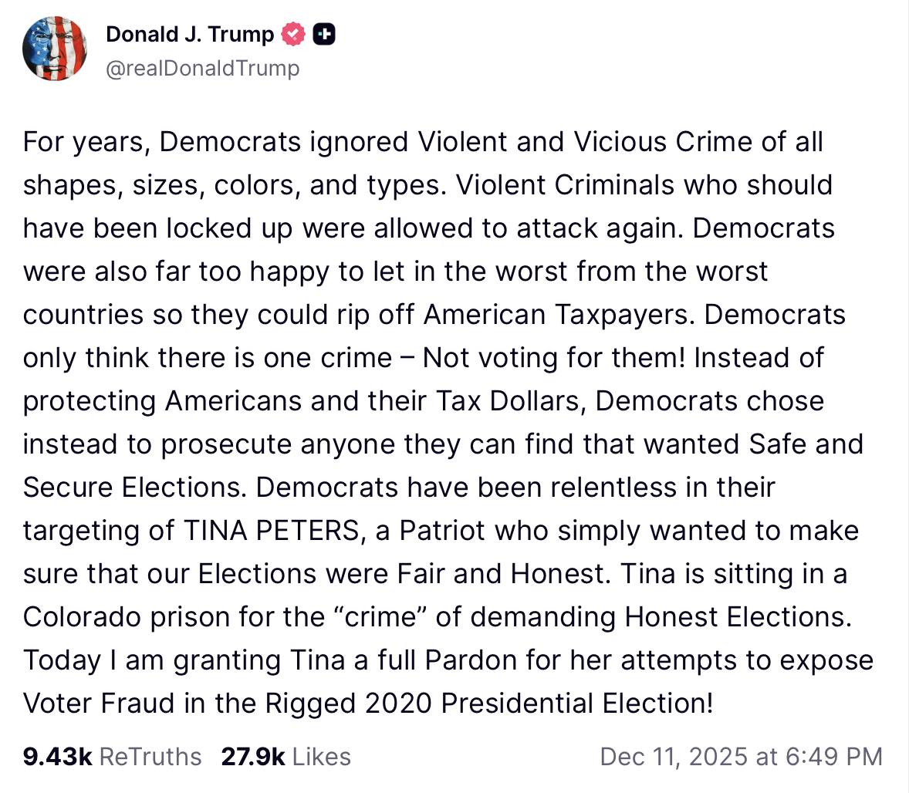Open the Donald J. Trump display name
Screen dimensions: 909x793
point(190,35)
